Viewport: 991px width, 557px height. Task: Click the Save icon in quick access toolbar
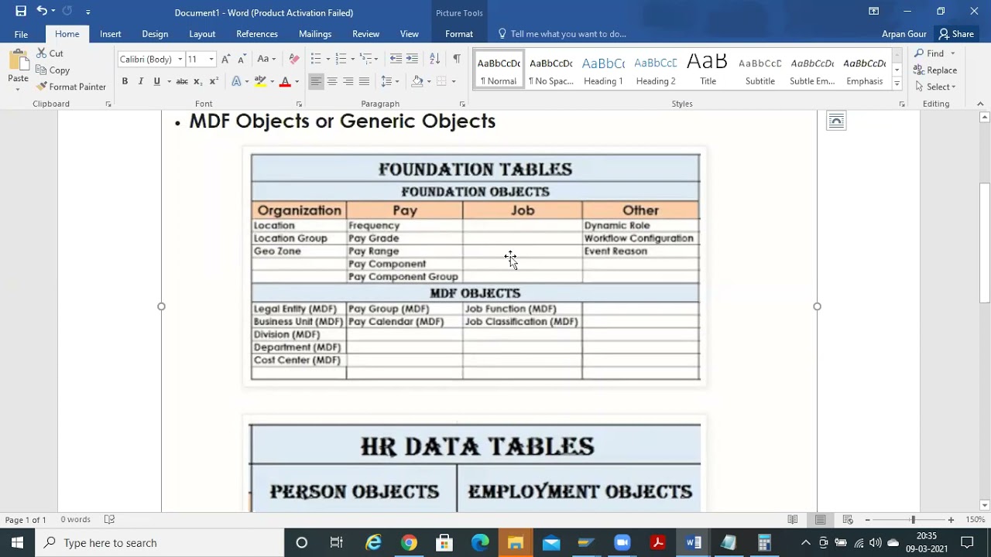click(x=21, y=12)
